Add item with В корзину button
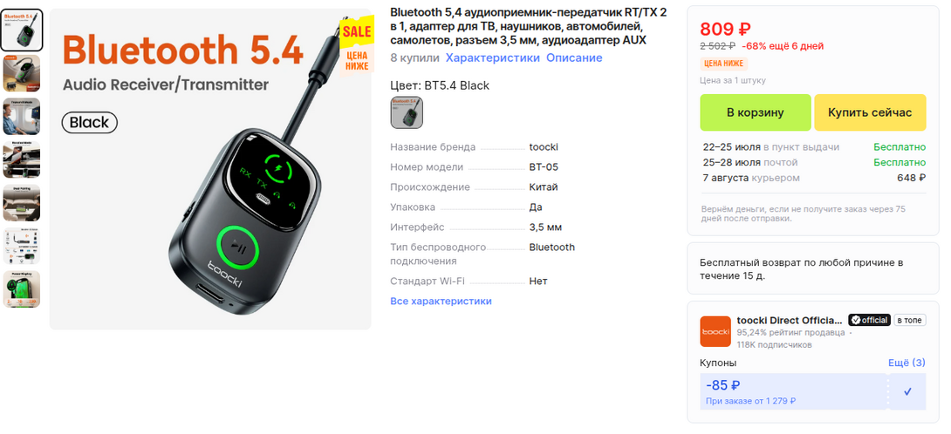Viewport: 951px width, 434px height. tap(755, 112)
